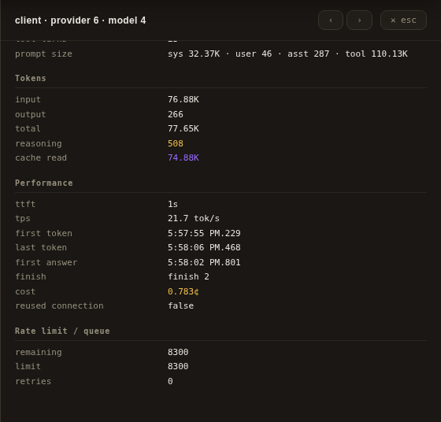Click the 'prompt size' label
Image resolution: width=441 pixels, height=422 pixels.
43,54
